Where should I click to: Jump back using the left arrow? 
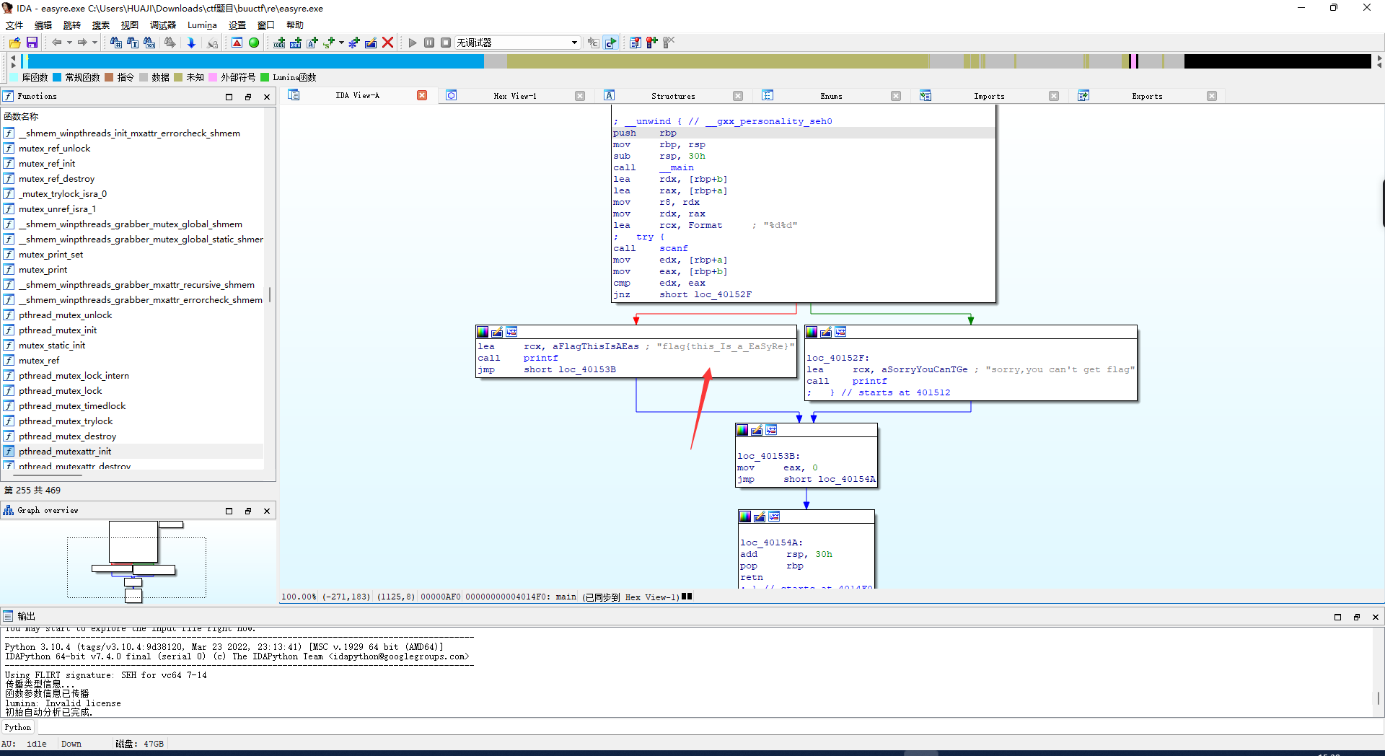click(x=56, y=43)
